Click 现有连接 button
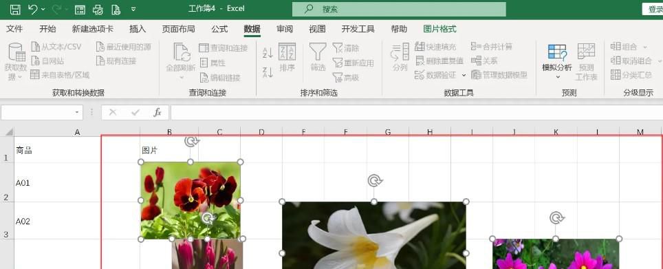 [x=116, y=61]
